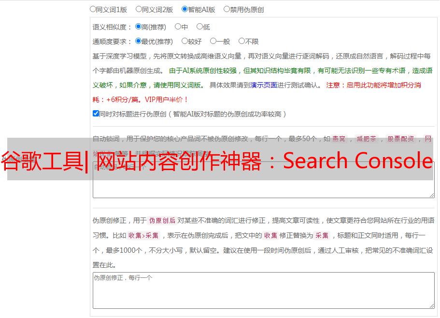440x318 pixels.
Task: Click the 收集>采集 example tag
Action: point(143,235)
